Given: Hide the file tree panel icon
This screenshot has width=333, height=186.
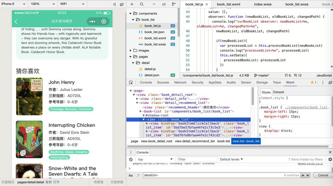Looking at the screenshot, I should [174, 4].
